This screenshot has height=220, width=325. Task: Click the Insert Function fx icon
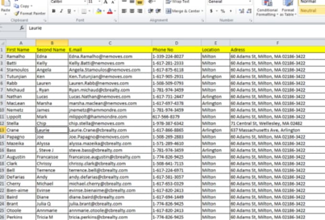tap(22, 28)
